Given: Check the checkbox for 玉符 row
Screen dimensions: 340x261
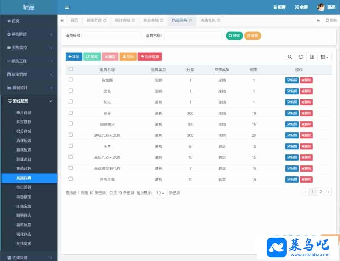Looking at the screenshot, I should point(70,146).
